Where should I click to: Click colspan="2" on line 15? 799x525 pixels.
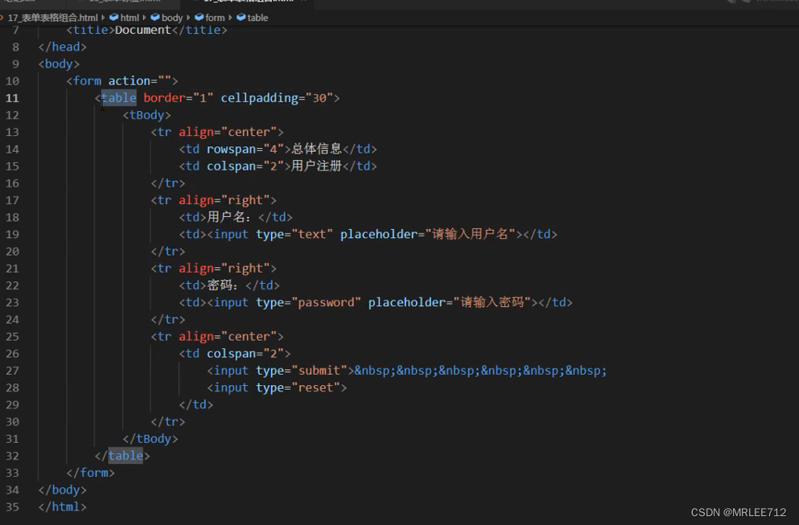[x=245, y=166]
